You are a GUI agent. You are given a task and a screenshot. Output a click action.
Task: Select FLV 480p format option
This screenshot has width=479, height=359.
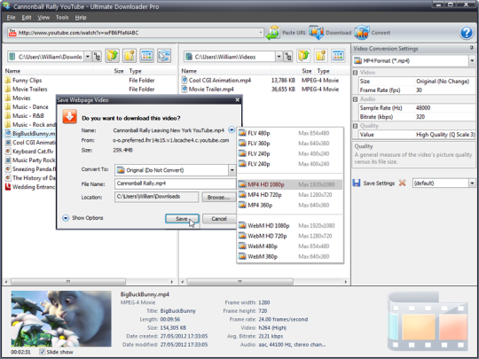(x=290, y=133)
